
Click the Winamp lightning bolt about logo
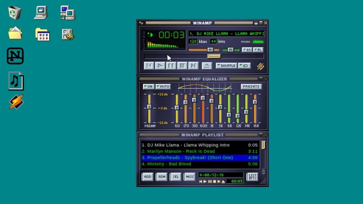260,66
